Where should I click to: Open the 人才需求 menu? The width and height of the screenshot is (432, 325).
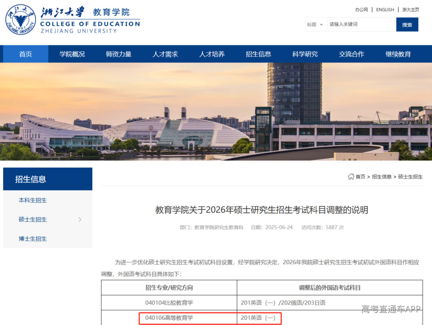165,54
